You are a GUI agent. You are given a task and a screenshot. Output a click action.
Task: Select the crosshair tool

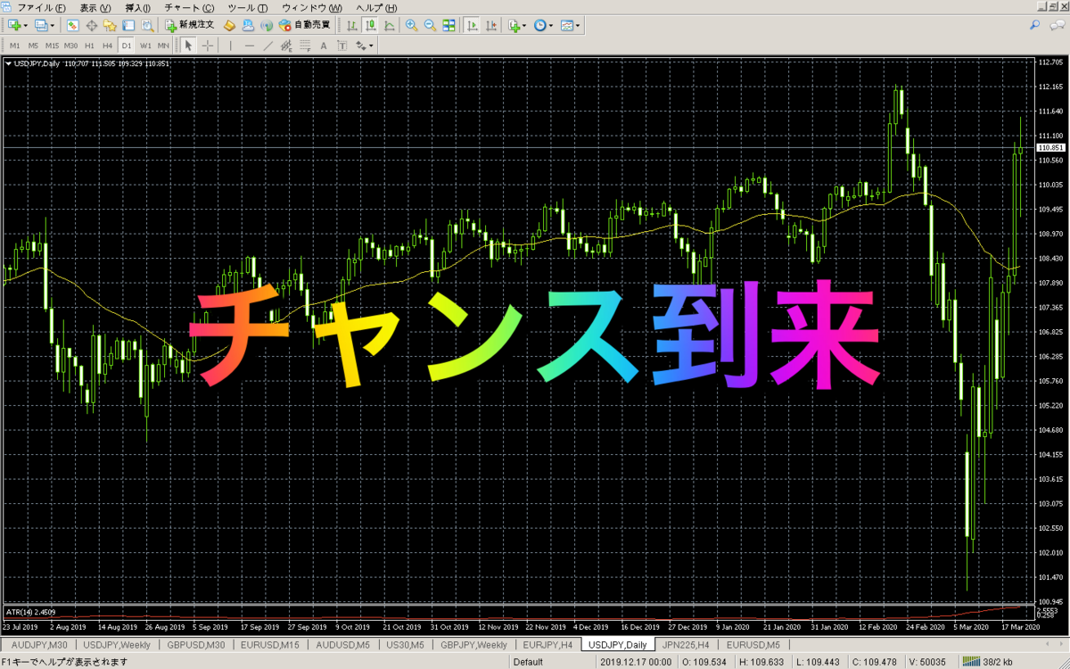[208, 45]
